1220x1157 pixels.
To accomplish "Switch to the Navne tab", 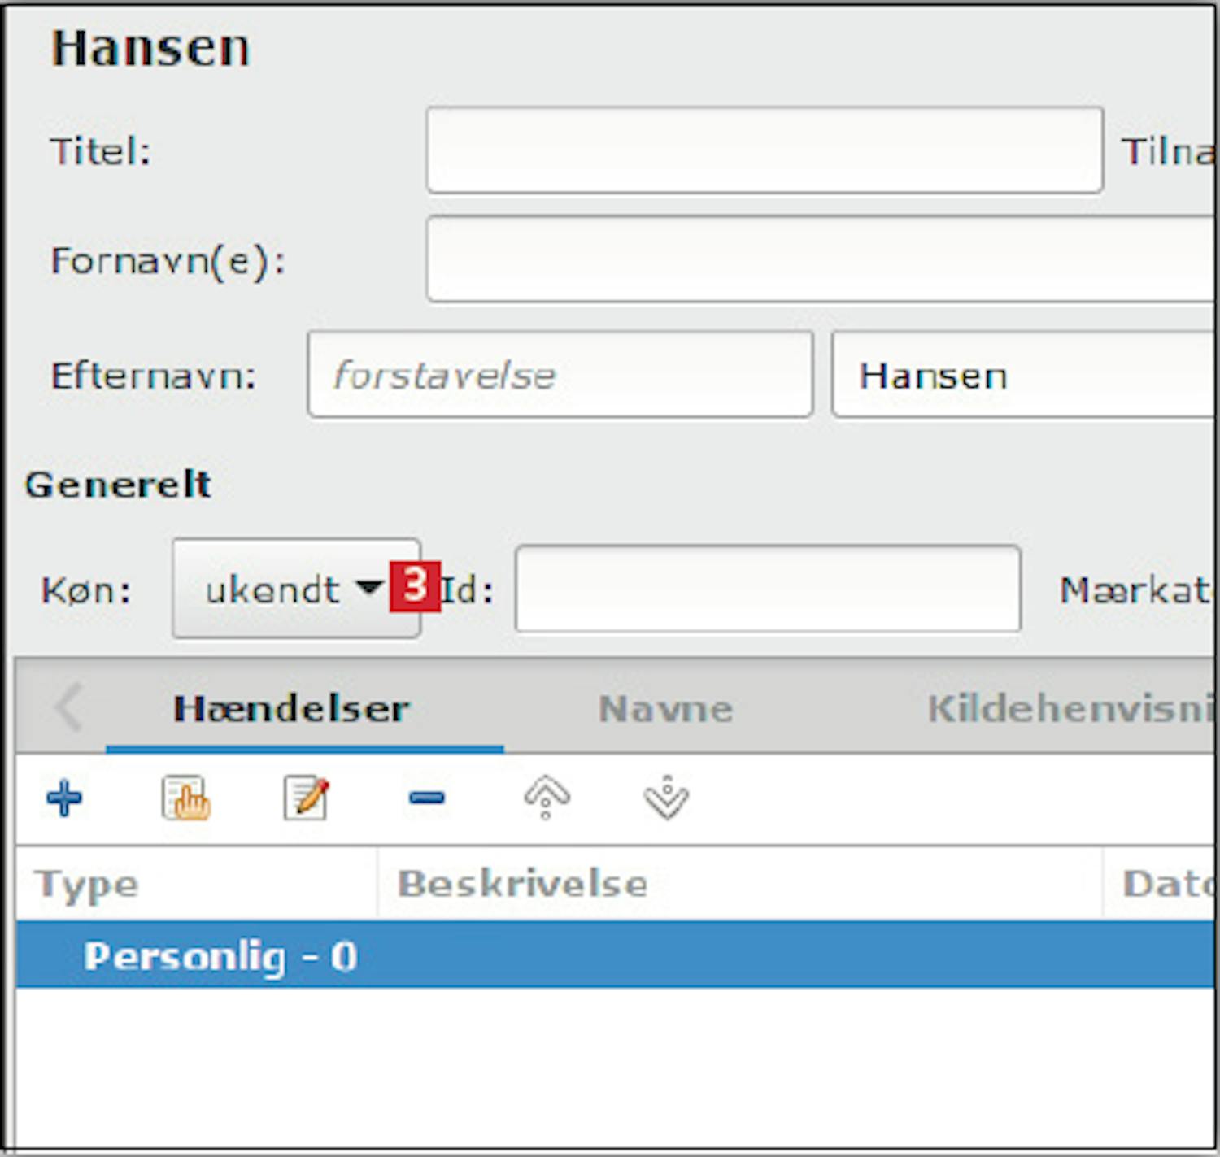I will click(x=665, y=709).
